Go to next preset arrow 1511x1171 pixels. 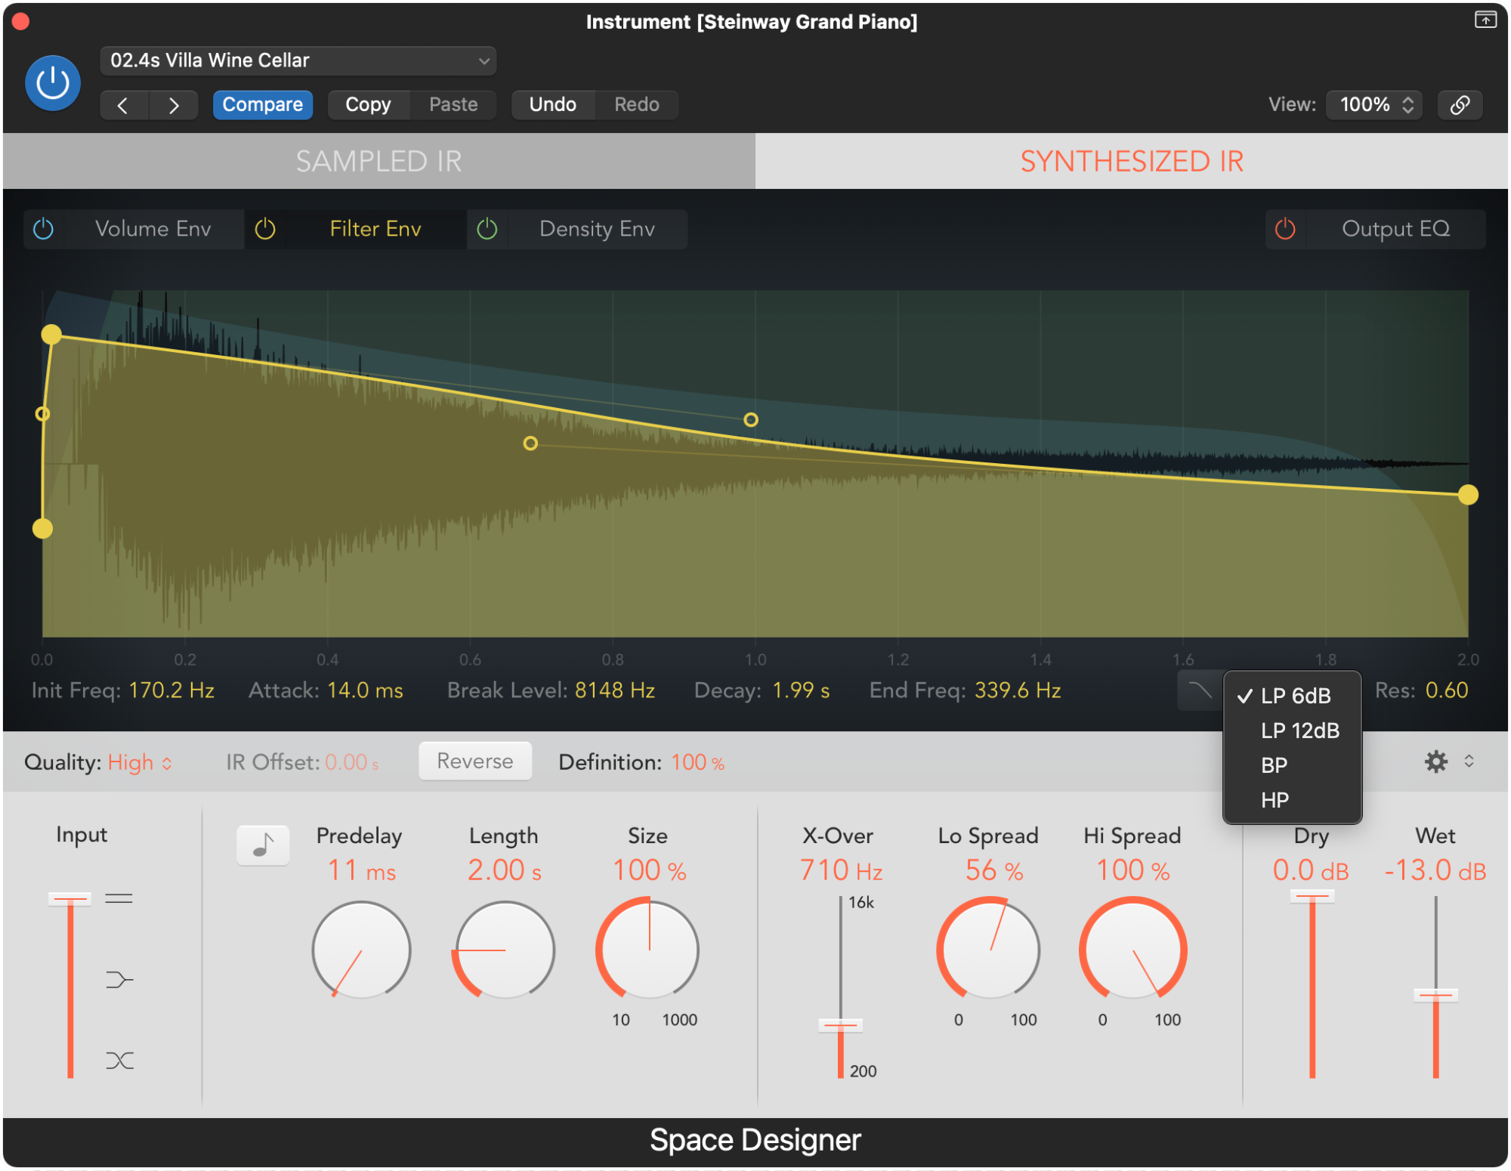[x=174, y=105]
